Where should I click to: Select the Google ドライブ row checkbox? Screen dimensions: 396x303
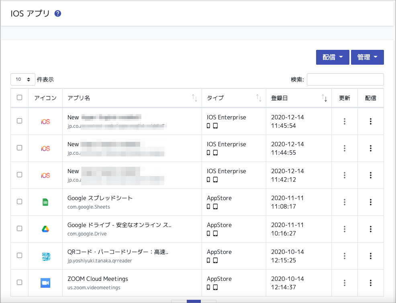tap(19, 228)
